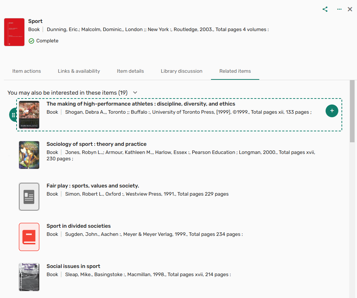Image resolution: width=357 pixels, height=298 pixels.
Task: Click the drag handle on the first related item
Action: [x=13, y=115]
